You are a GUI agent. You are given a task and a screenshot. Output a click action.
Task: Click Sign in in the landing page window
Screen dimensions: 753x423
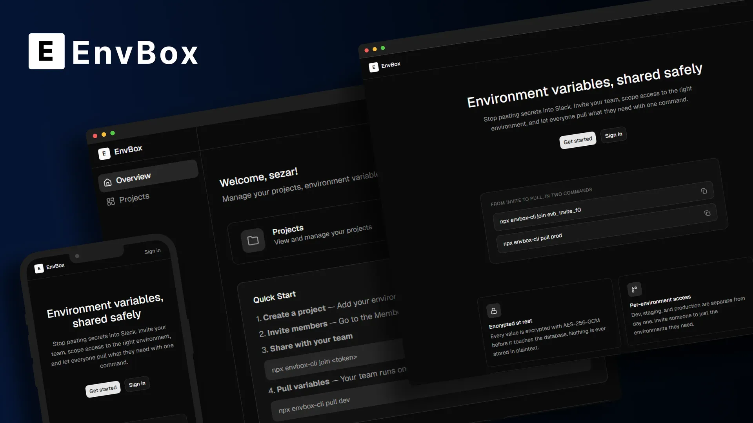point(613,135)
